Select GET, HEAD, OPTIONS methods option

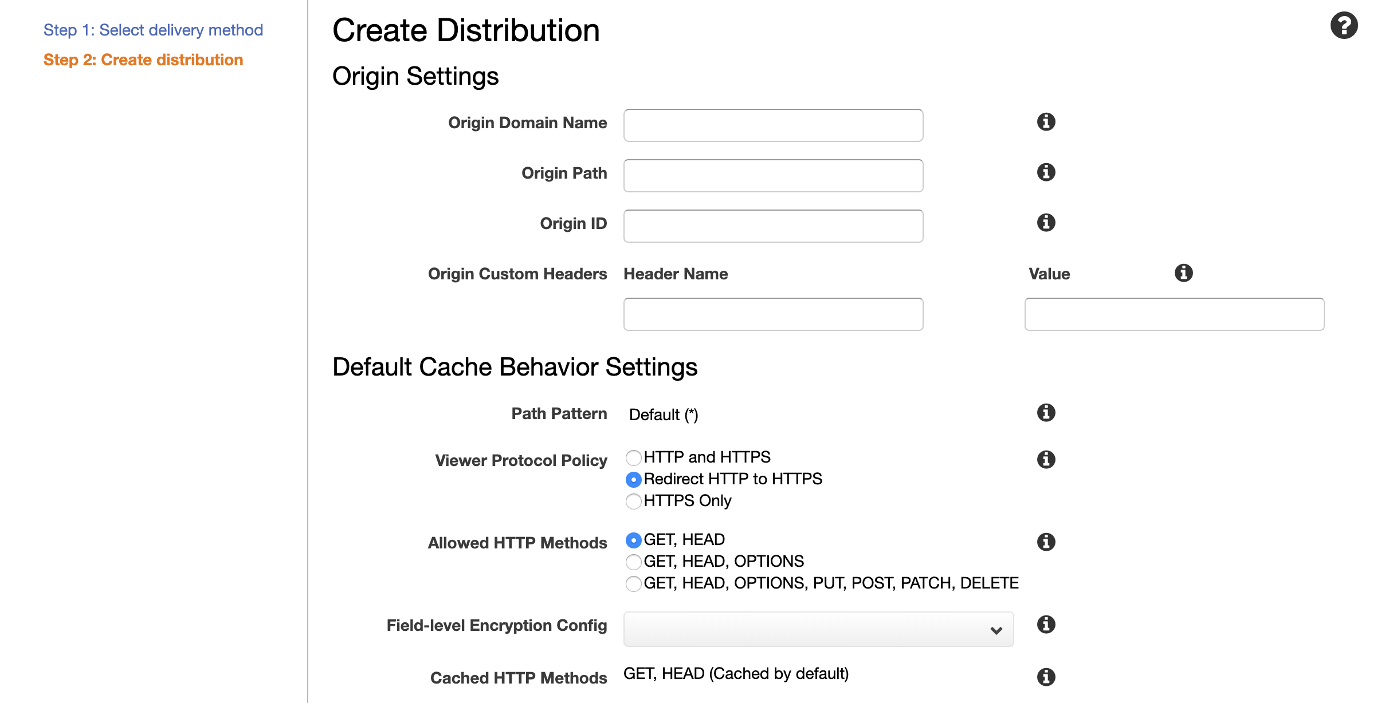coord(633,562)
